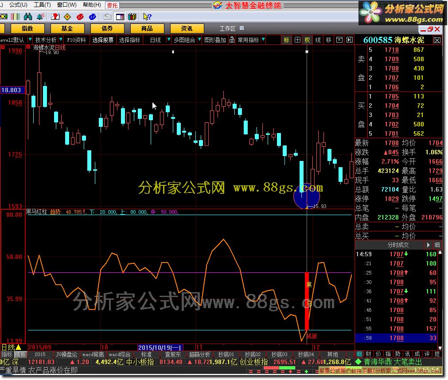Select the 查股东 indicator tab
448x380 pixels.
point(173,354)
